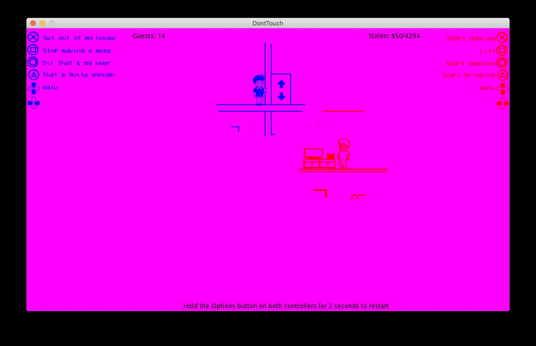Viewport: 536px width, 346px height.
Task: Click the 'Start Smoking' text
Action: pyautogui.click(x=470, y=64)
